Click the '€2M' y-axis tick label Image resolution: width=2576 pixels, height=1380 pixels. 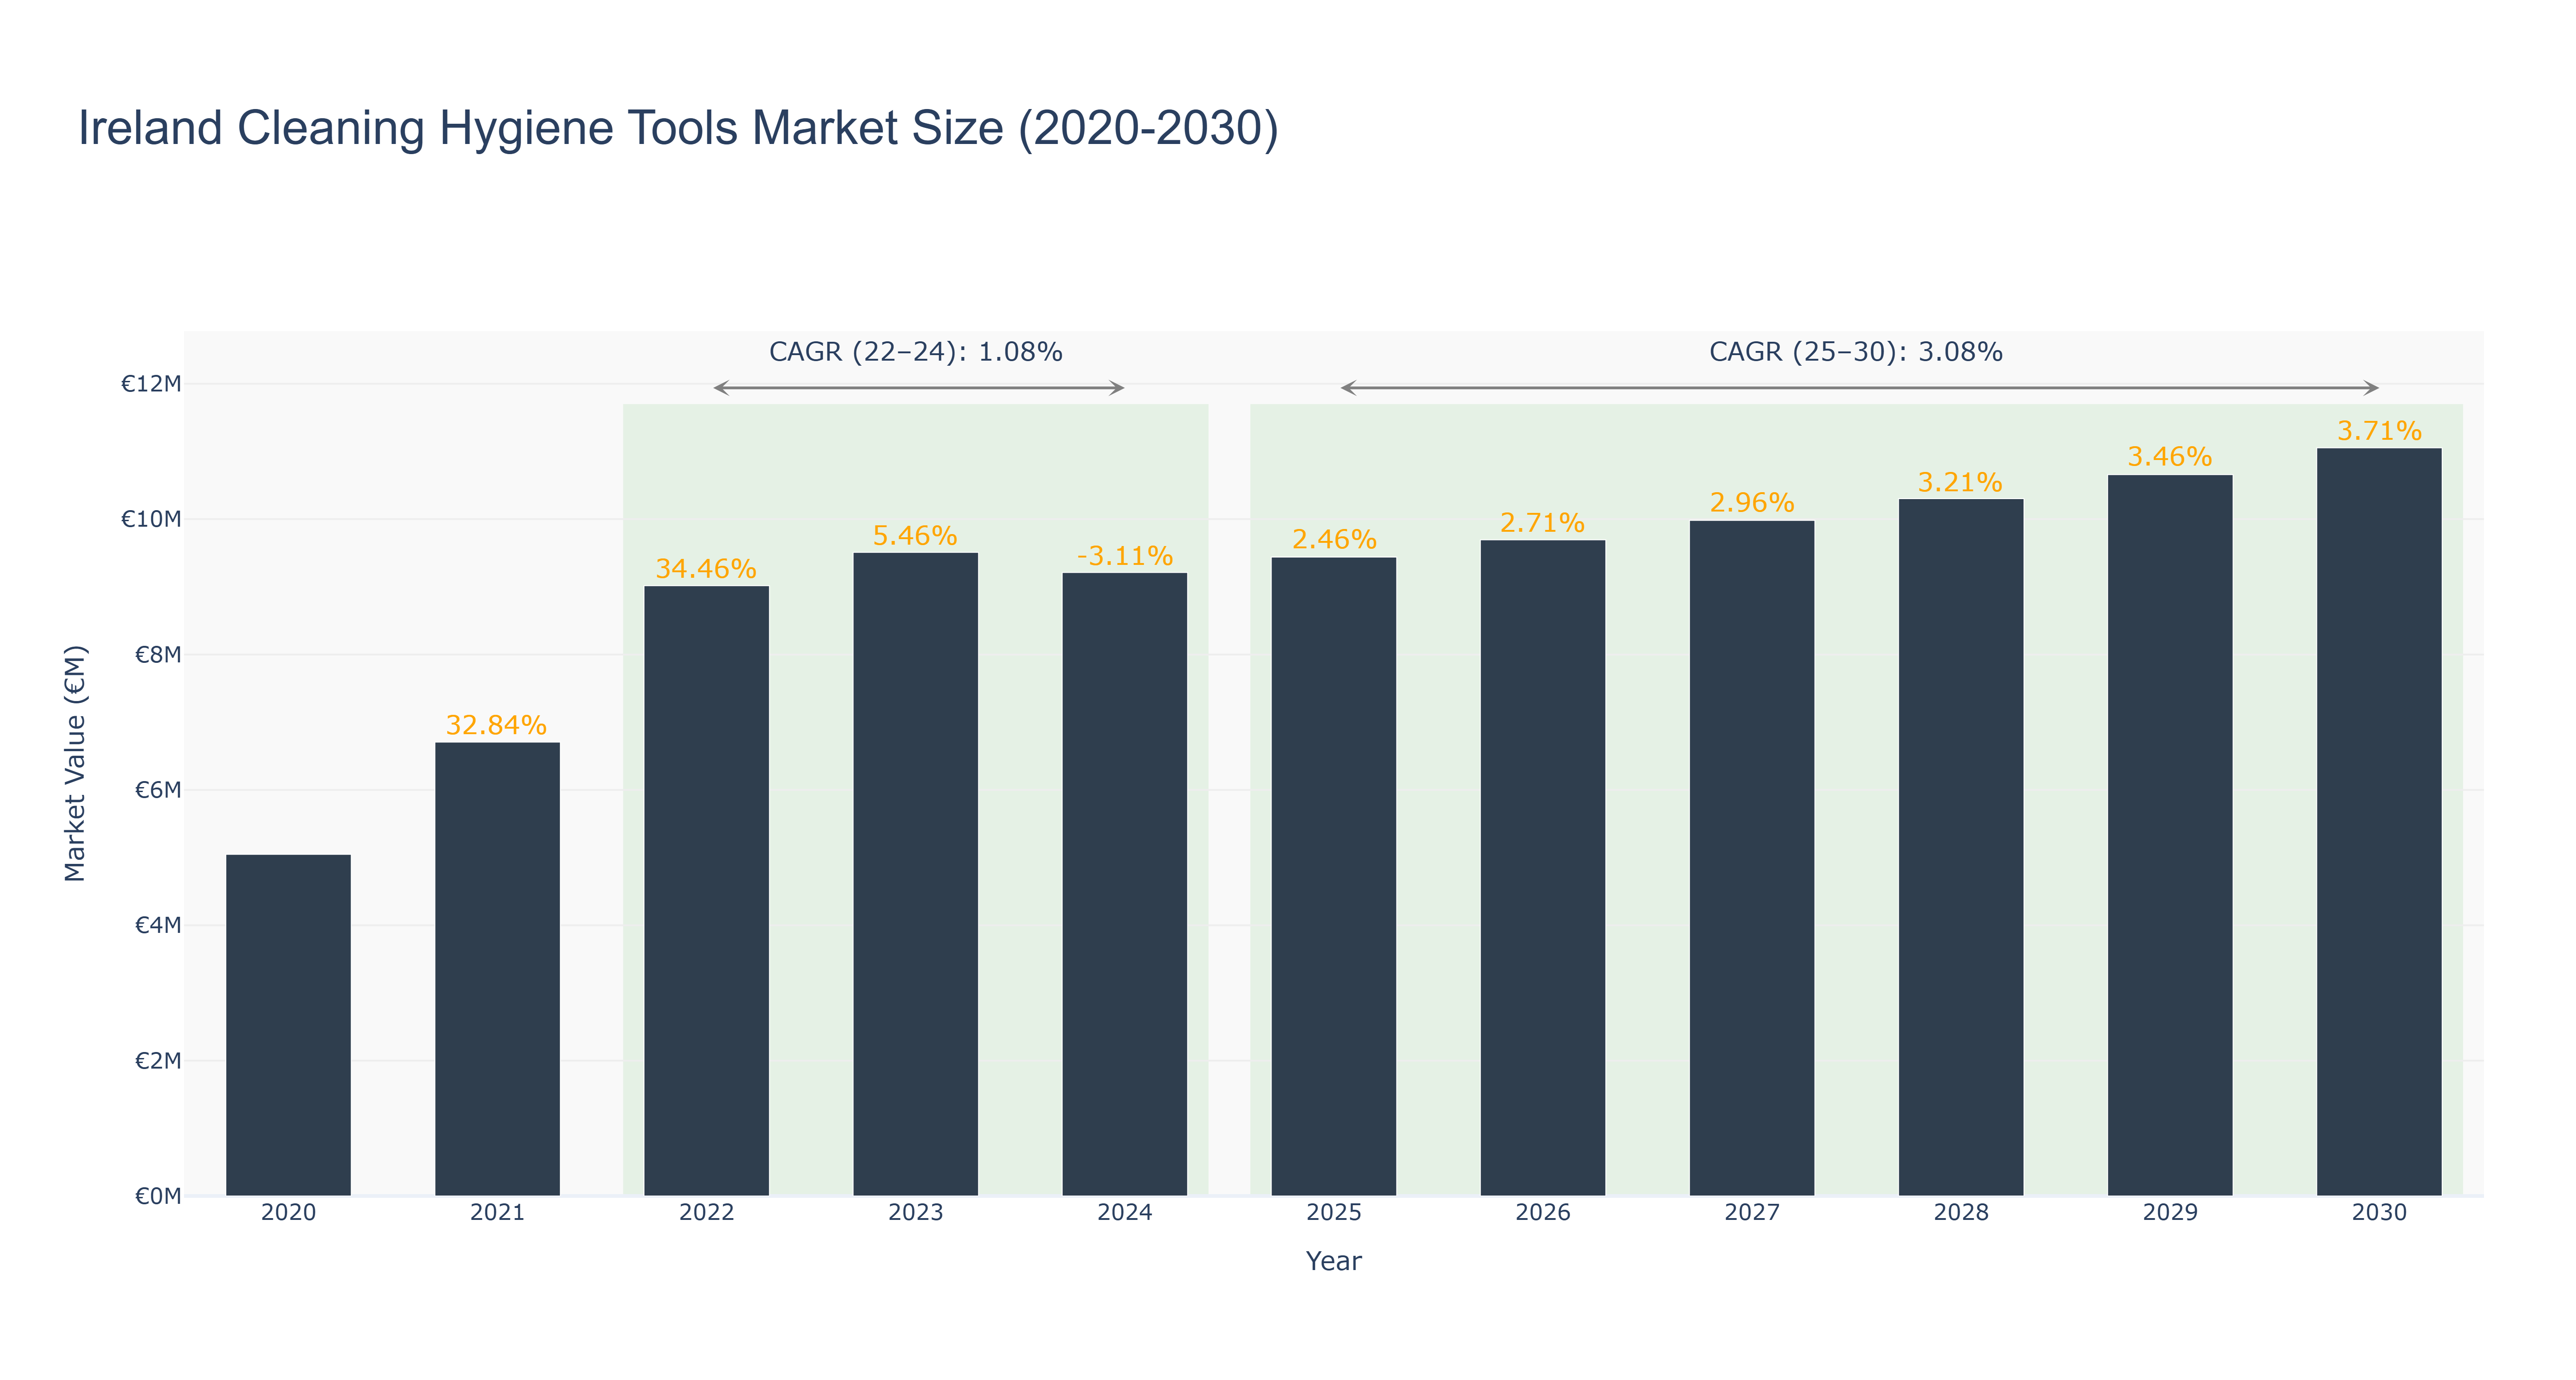pos(158,1061)
